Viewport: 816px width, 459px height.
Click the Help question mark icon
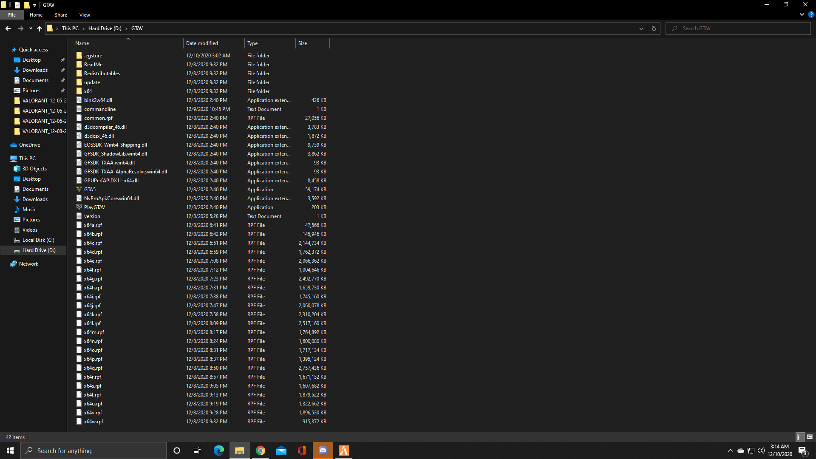tap(811, 14)
